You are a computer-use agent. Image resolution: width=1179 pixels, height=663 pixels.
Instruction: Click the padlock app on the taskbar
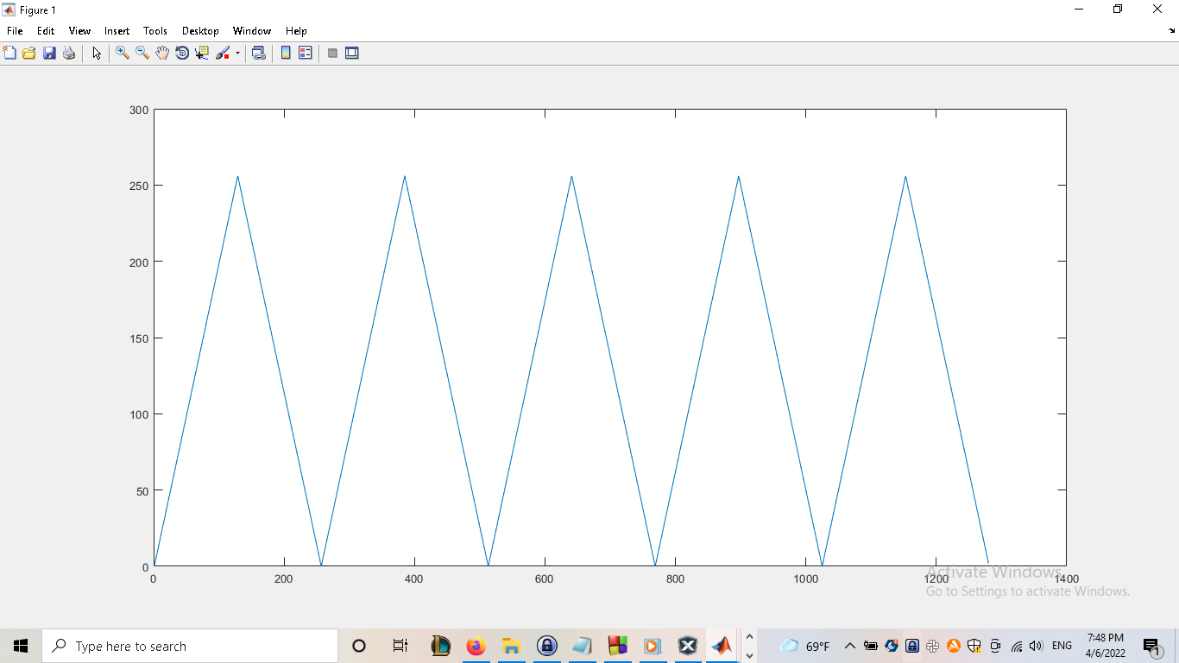[546, 646]
